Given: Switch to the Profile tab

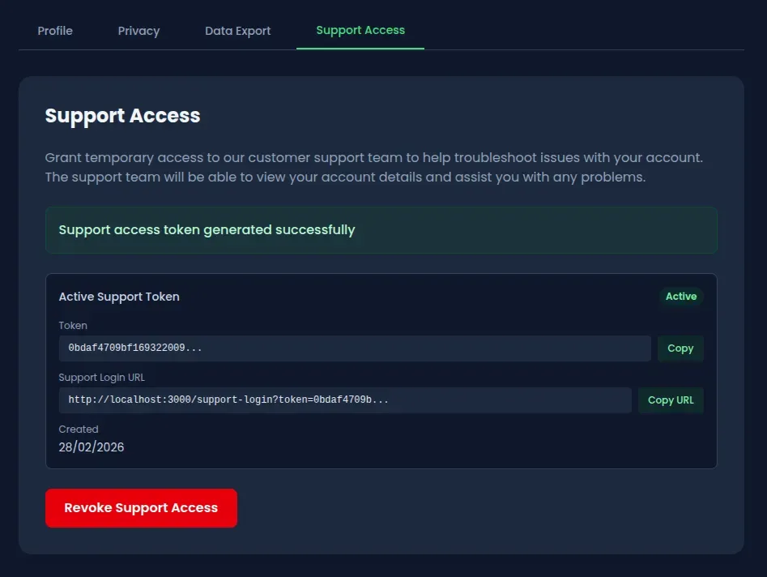Looking at the screenshot, I should pos(54,31).
